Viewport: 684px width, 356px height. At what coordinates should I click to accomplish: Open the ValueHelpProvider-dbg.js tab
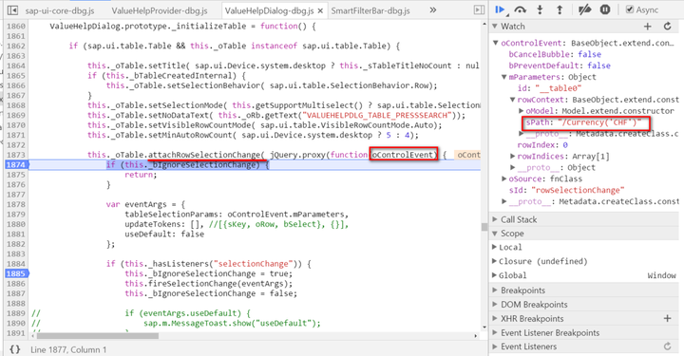(x=160, y=10)
